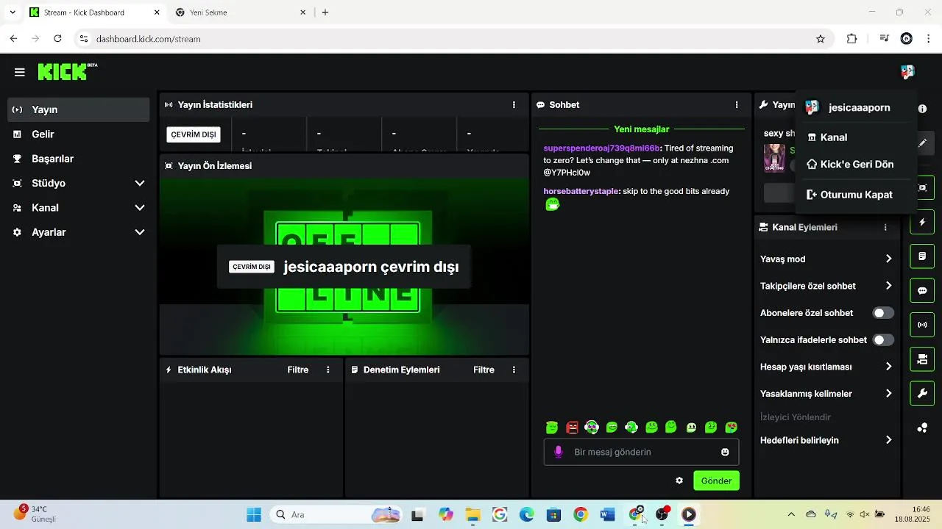Open the hamburger menu beside the Kick logo
This screenshot has width=942, height=529.
tap(20, 72)
